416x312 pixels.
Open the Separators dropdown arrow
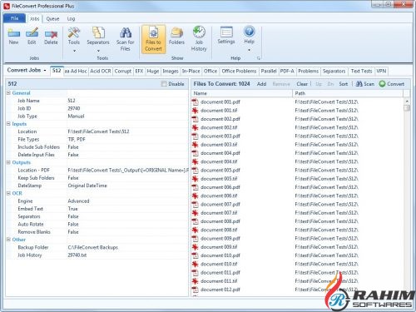point(98,51)
